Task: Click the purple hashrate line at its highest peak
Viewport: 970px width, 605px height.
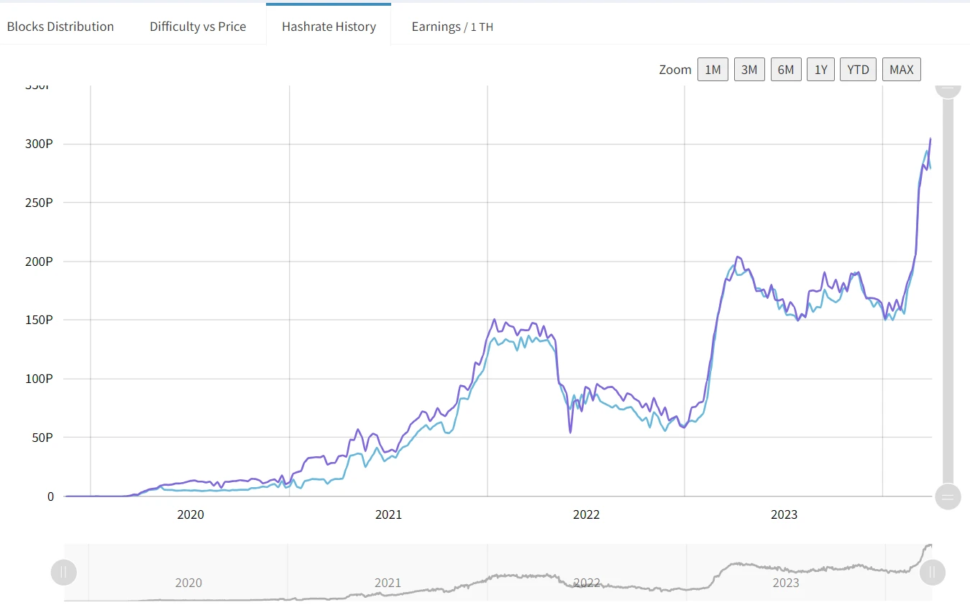Action: click(x=930, y=139)
